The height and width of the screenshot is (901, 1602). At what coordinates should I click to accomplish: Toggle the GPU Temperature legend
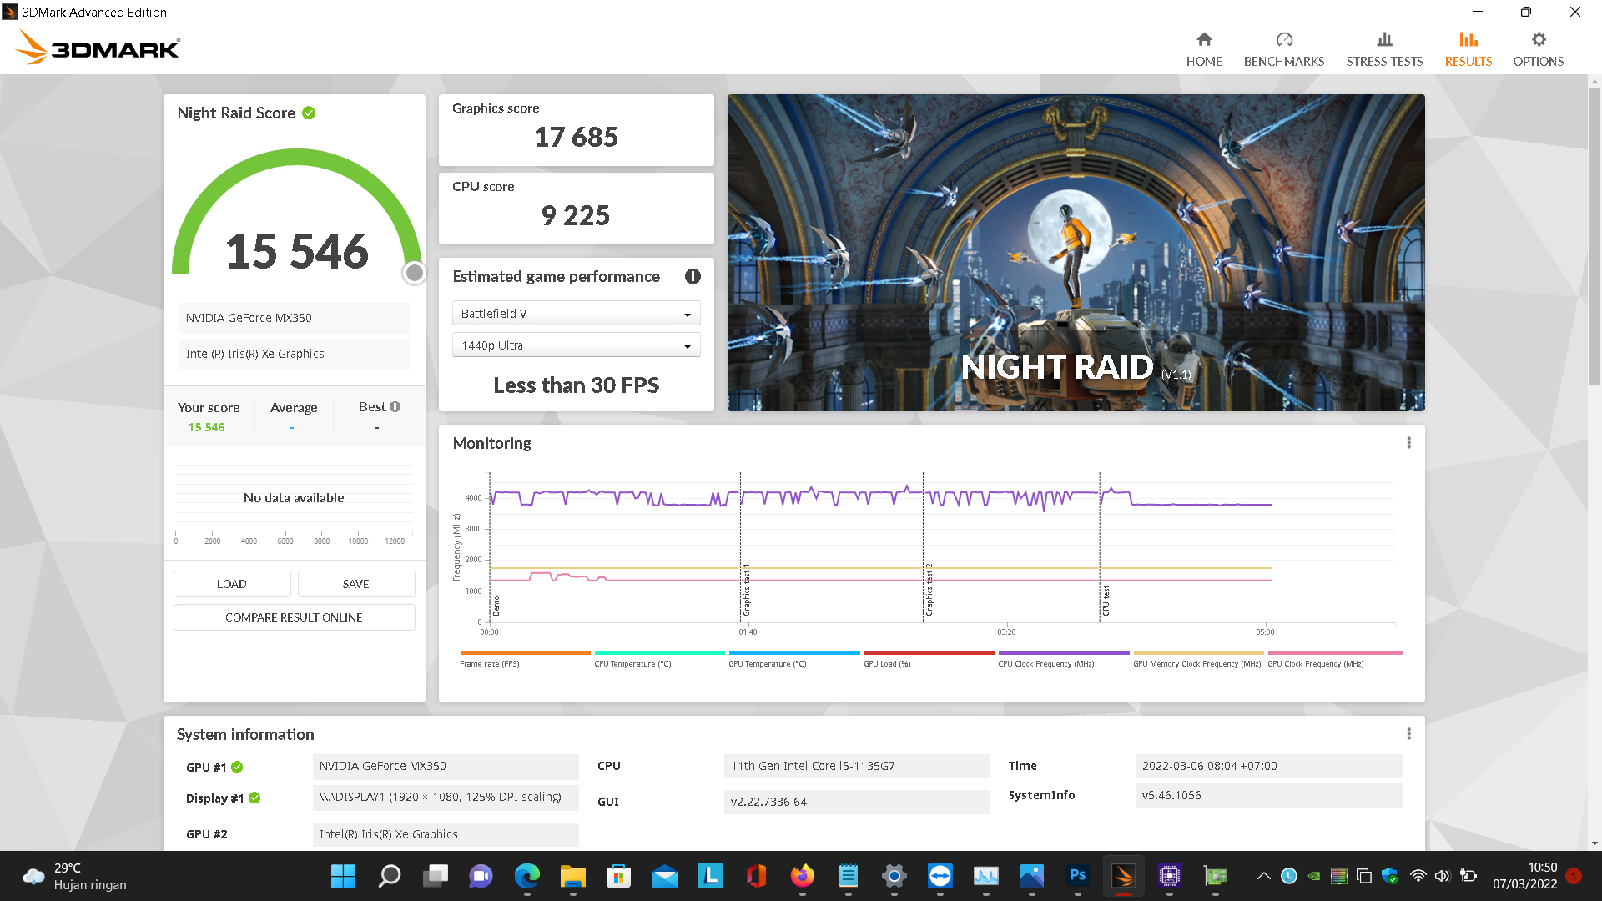pos(794,658)
